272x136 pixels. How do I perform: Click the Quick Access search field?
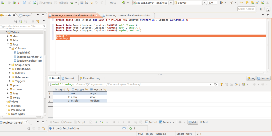[x=246, y=9]
